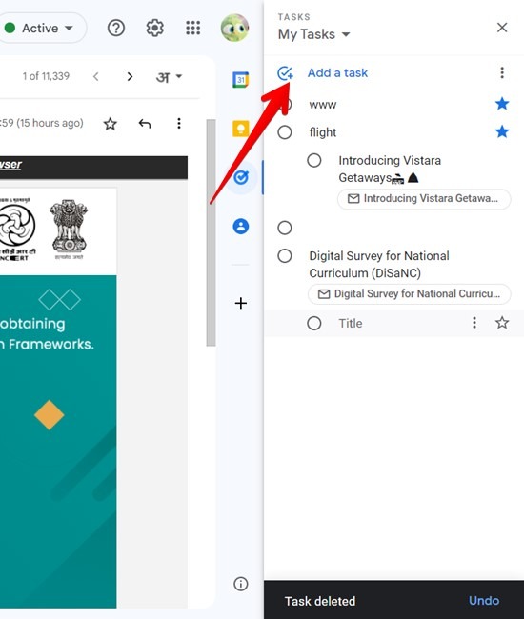
Task: Open task list options three-dot menu
Action: pos(502,72)
